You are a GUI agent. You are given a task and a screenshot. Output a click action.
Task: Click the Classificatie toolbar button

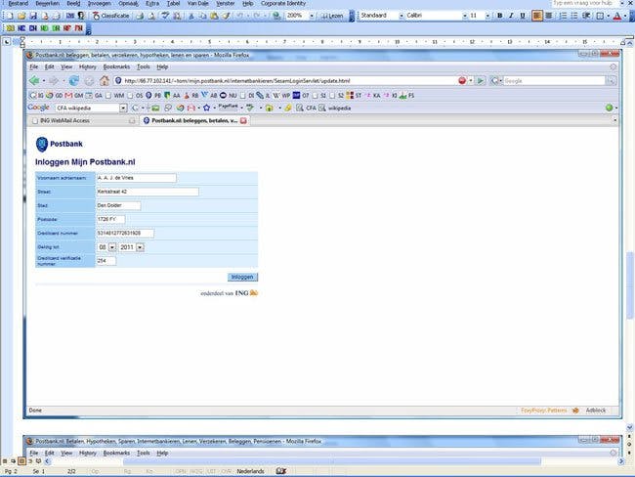point(111,16)
